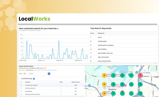Check the construction company row checkbox
The width and height of the screenshot is (159, 97).
pyautogui.click(x=21, y=85)
